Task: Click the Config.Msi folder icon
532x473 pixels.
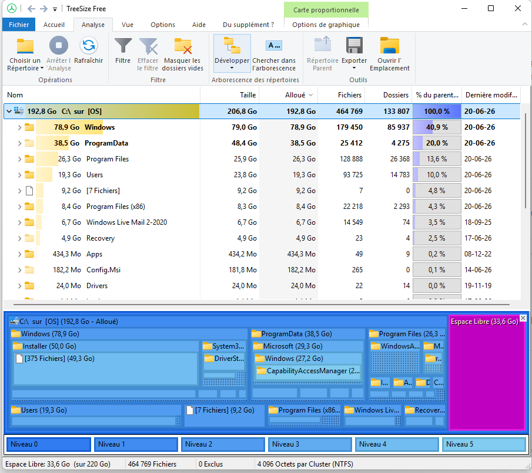Action: point(29,270)
